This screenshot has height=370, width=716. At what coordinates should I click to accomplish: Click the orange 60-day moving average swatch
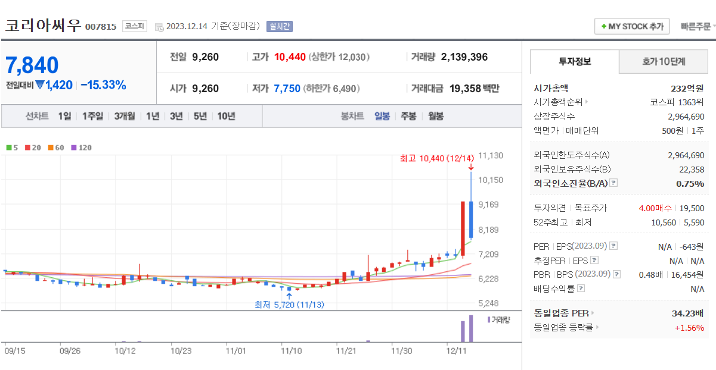click(x=51, y=148)
